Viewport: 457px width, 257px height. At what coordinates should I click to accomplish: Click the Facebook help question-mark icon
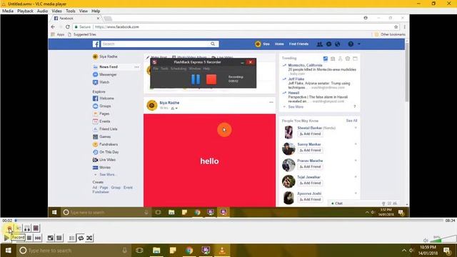point(351,44)
